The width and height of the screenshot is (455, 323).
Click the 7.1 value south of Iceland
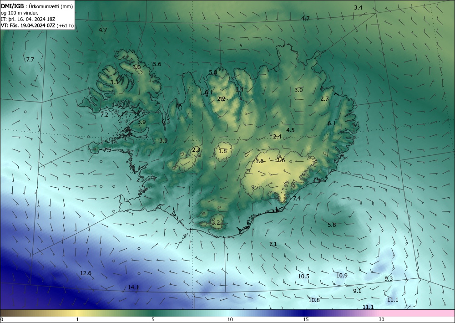tap(273, 244)
